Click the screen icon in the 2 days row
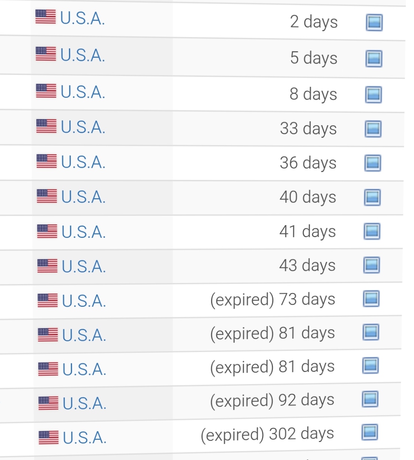 coord(374,22)
